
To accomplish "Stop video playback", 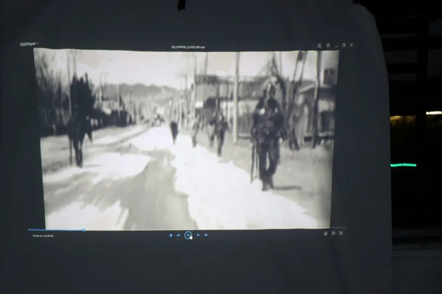I will click(x=171, y=235).
